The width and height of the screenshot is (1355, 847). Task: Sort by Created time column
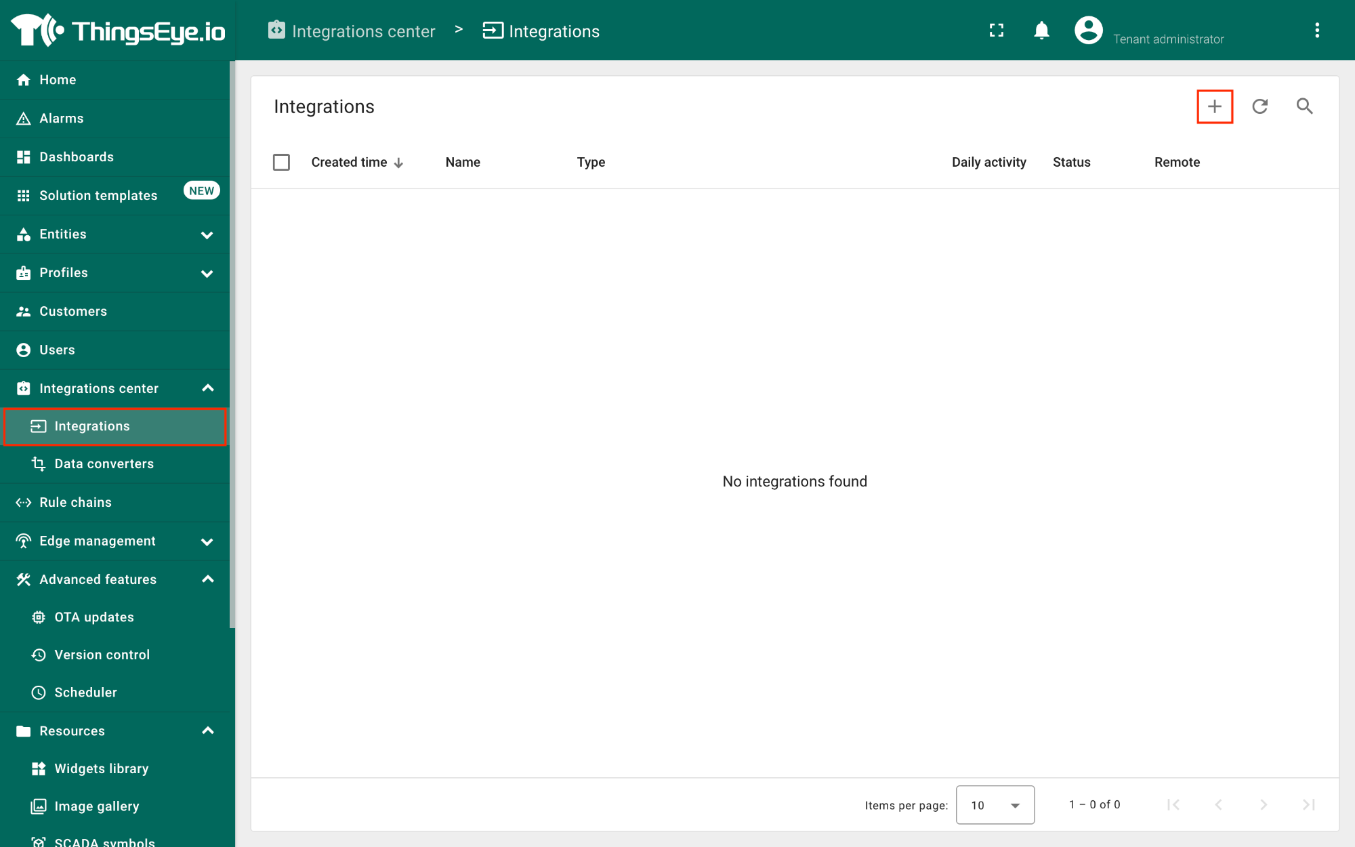click(x=357, y=162)
